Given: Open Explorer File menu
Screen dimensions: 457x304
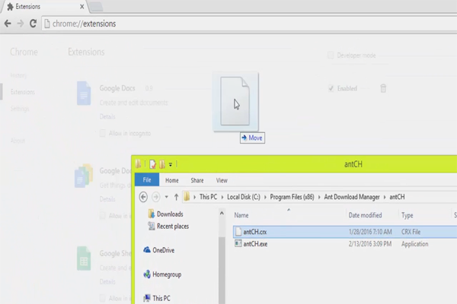Looking at the screenshot, I should 147,180.
